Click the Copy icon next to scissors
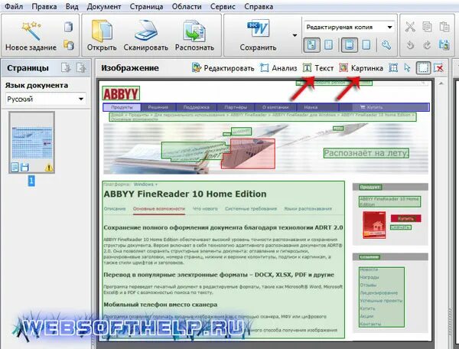The image size is (459, 349). pyautogui.click(x=427, y=27)
